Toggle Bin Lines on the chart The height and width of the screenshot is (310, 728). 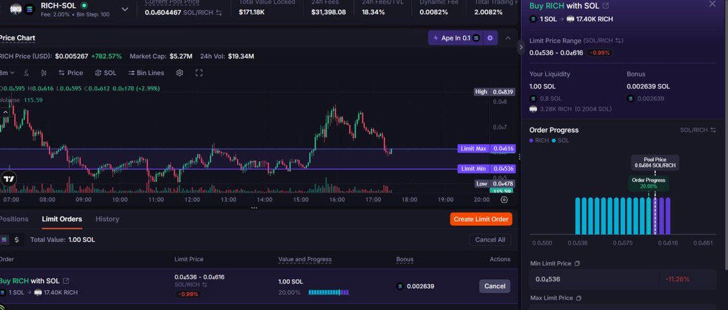[x=146, y=73]
